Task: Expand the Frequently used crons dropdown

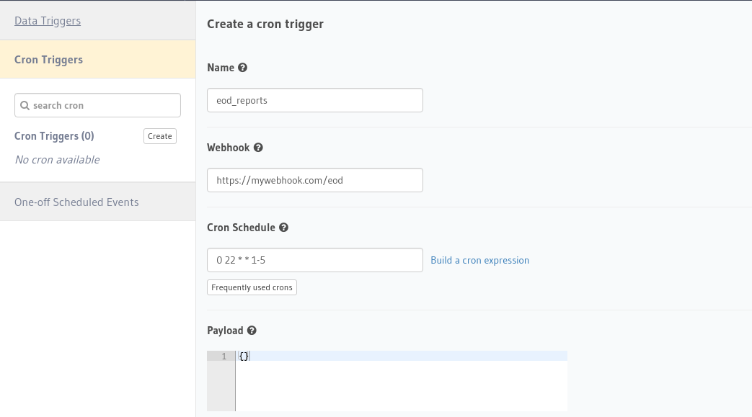Action: click(252, 287)
